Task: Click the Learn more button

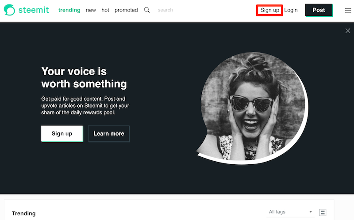Action: [x=109, y=134]
